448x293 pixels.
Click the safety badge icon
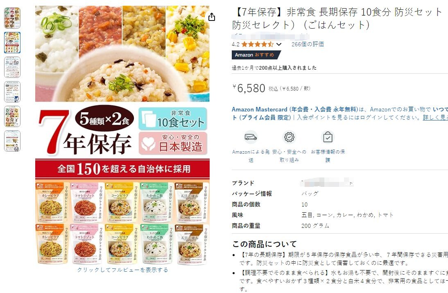pyautogui.click(x=289, y=137)
